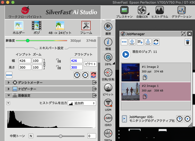Undock the 画像設定 panel
The width and height of the screenshot is (195, 141).
pyautogui.click(x=95, y=95)
